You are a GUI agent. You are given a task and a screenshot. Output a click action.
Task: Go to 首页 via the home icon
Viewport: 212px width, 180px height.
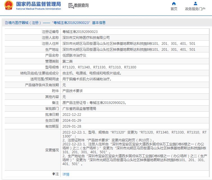point(174,3)
